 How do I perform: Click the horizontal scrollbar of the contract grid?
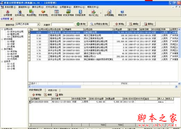click(56, 86)
